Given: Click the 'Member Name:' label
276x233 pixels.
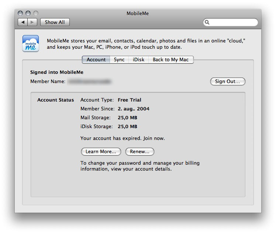Looking at the screenshot, I should click(48, 81).
